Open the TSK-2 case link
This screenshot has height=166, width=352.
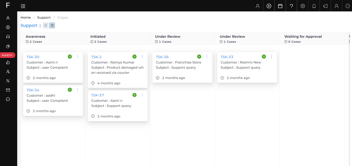coord(96,57)
